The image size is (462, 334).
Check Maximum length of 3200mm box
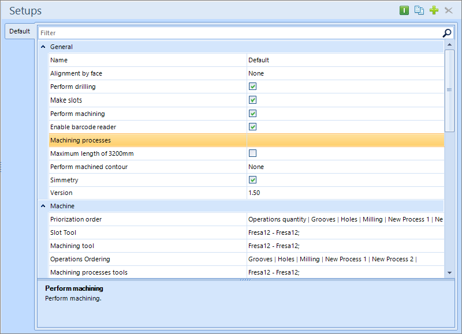coord(252,153)
